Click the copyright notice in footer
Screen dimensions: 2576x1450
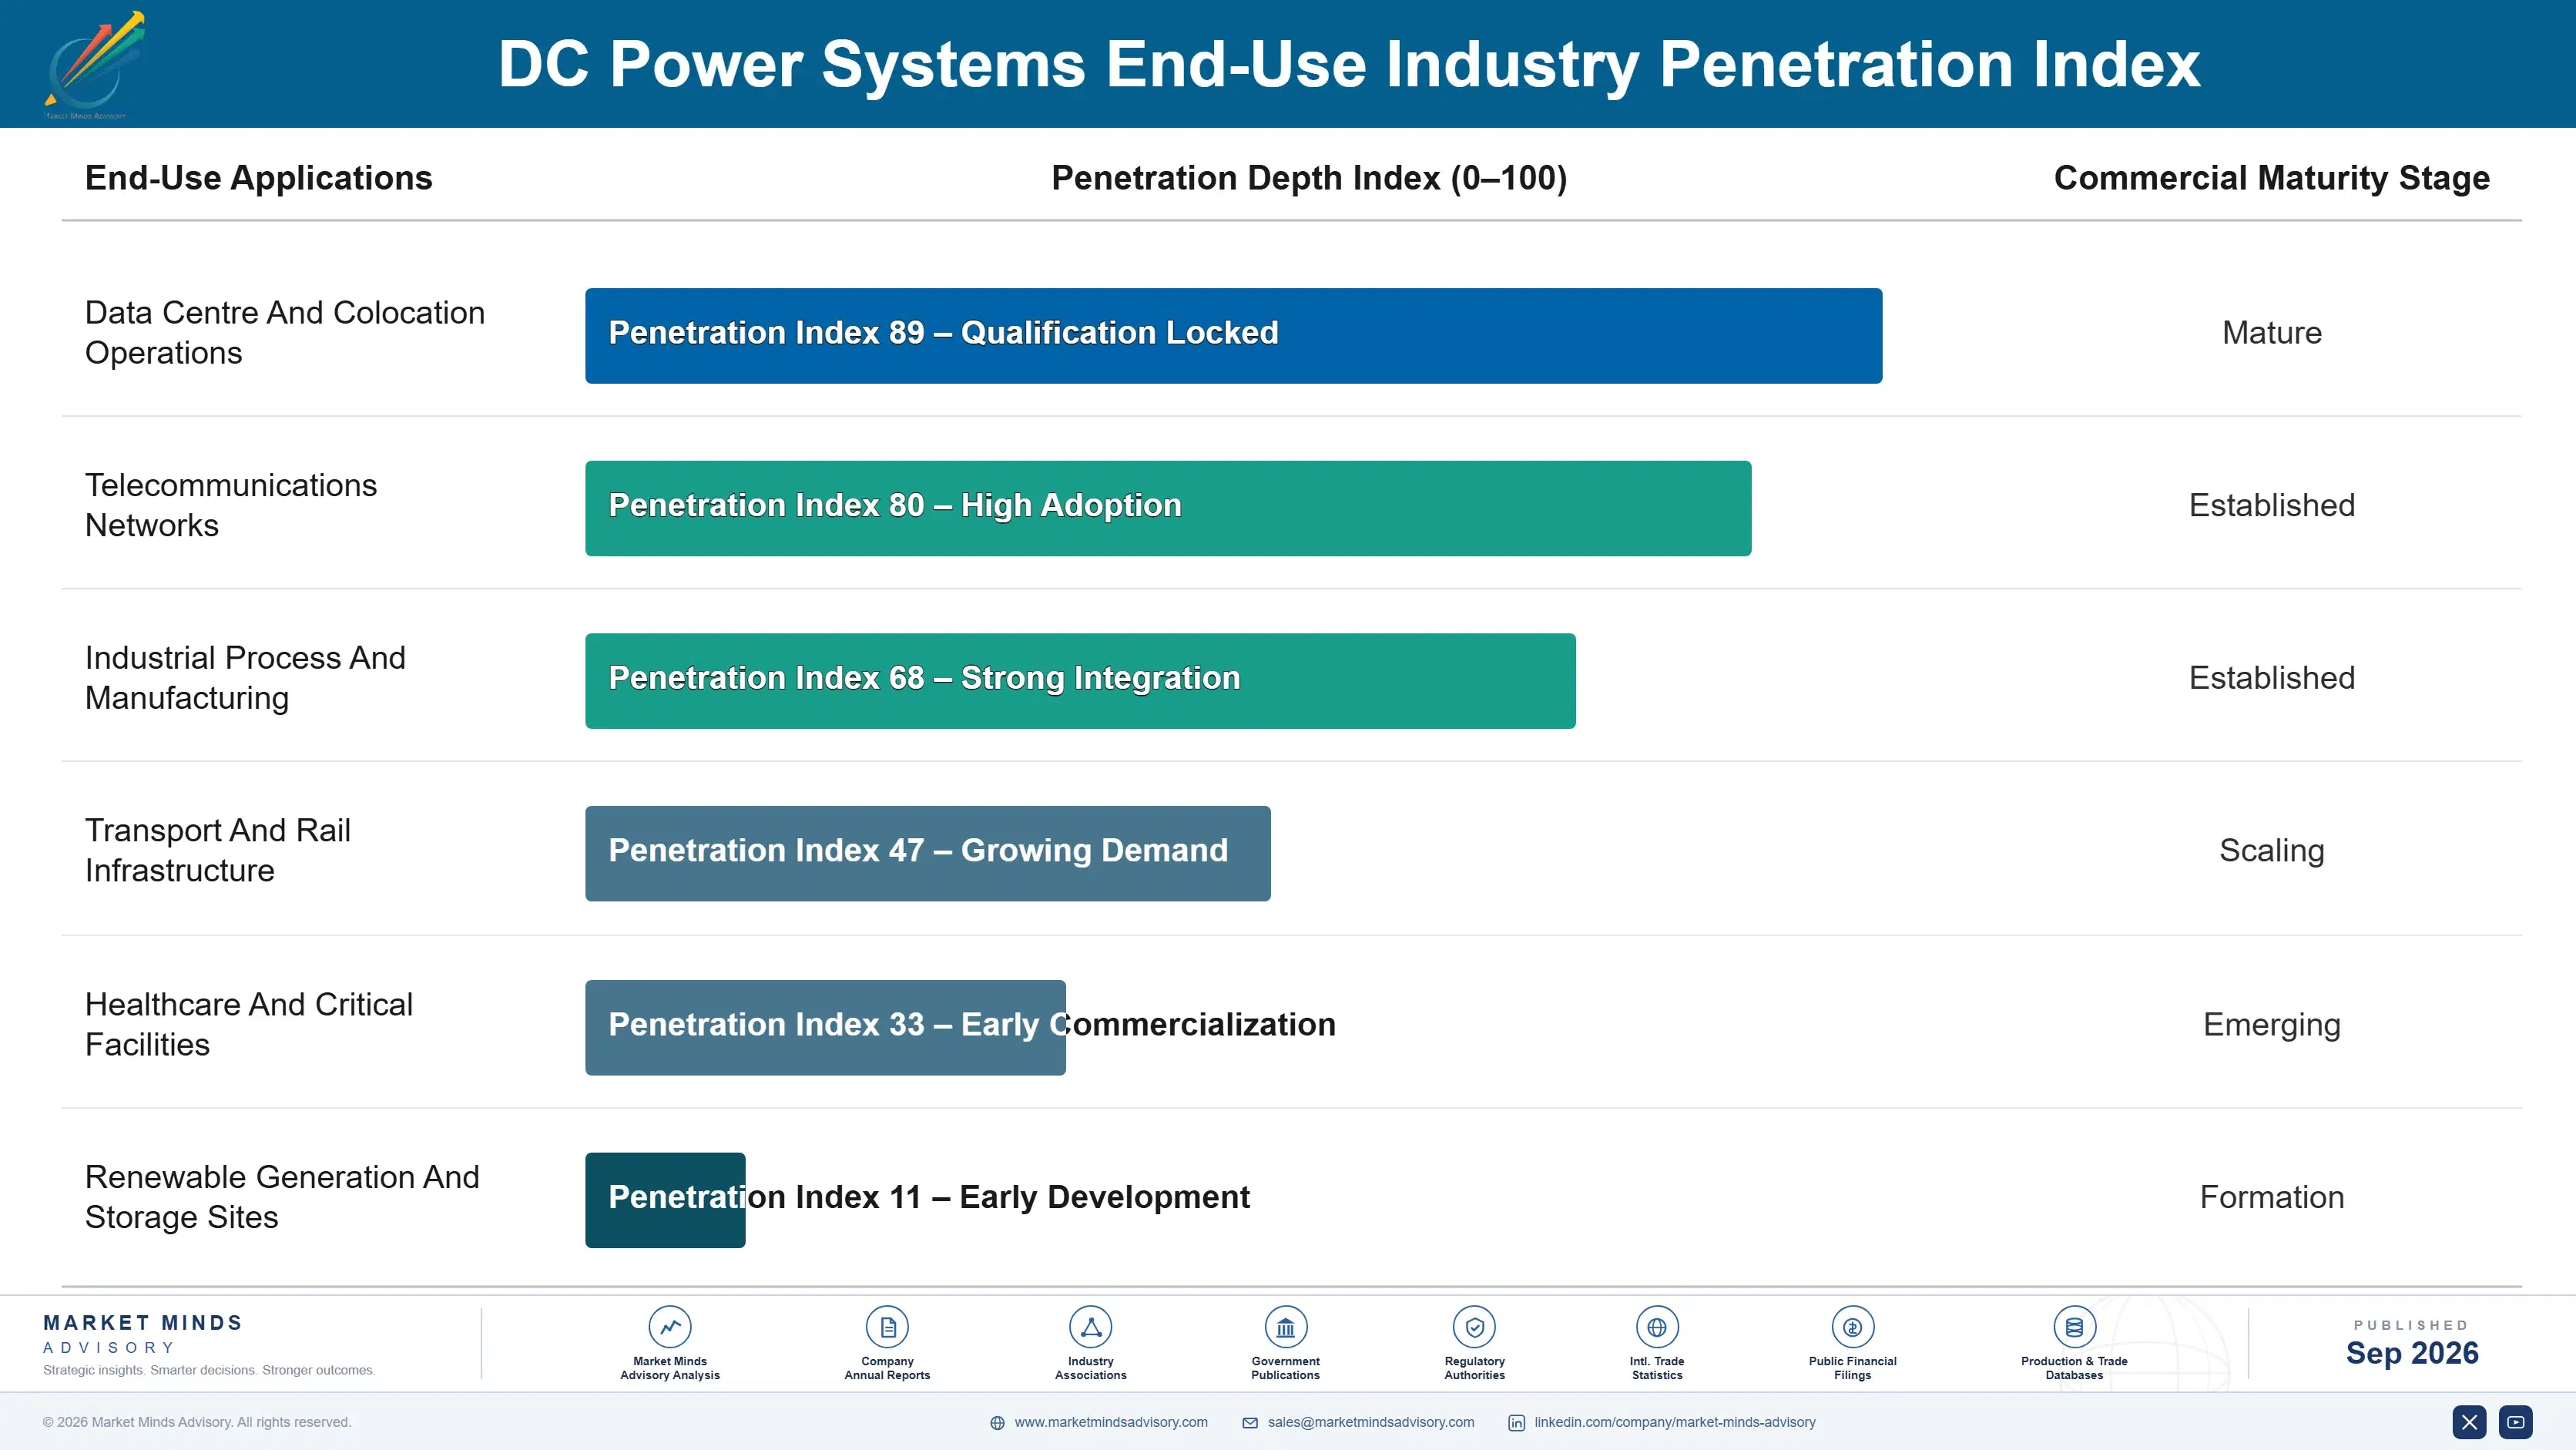pos(197,1422)
